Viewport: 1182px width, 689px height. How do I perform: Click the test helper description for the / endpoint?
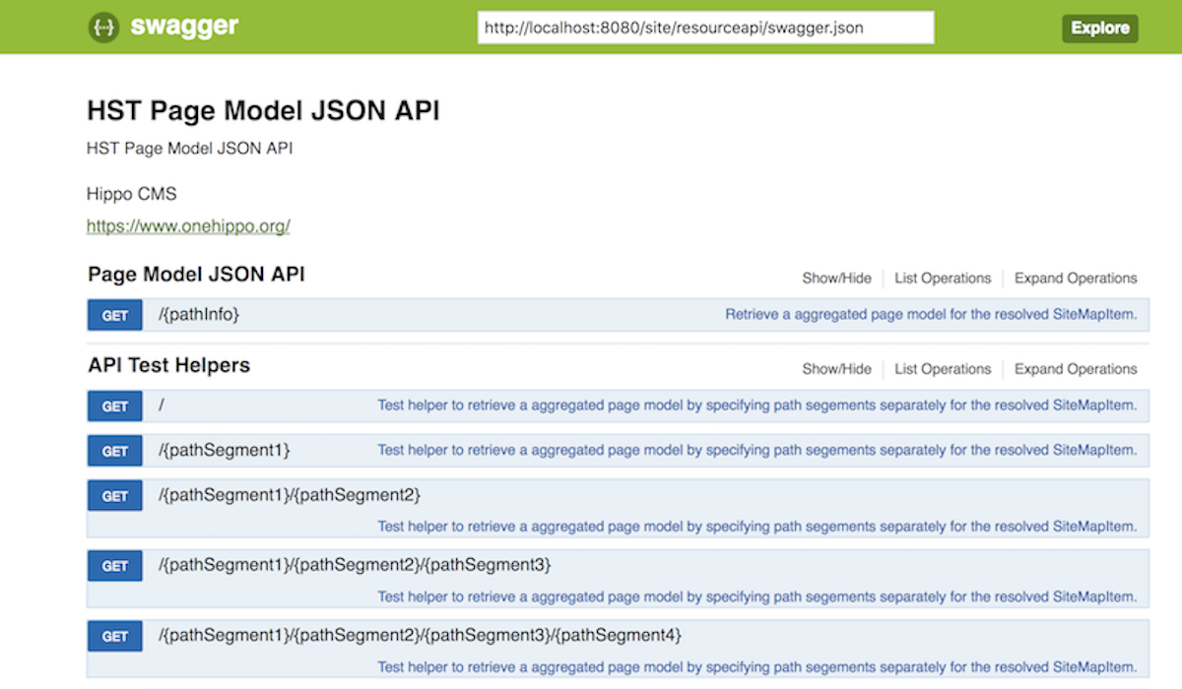757,406
